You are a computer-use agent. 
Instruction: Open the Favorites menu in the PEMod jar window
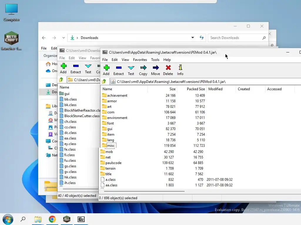pos(140,60)
